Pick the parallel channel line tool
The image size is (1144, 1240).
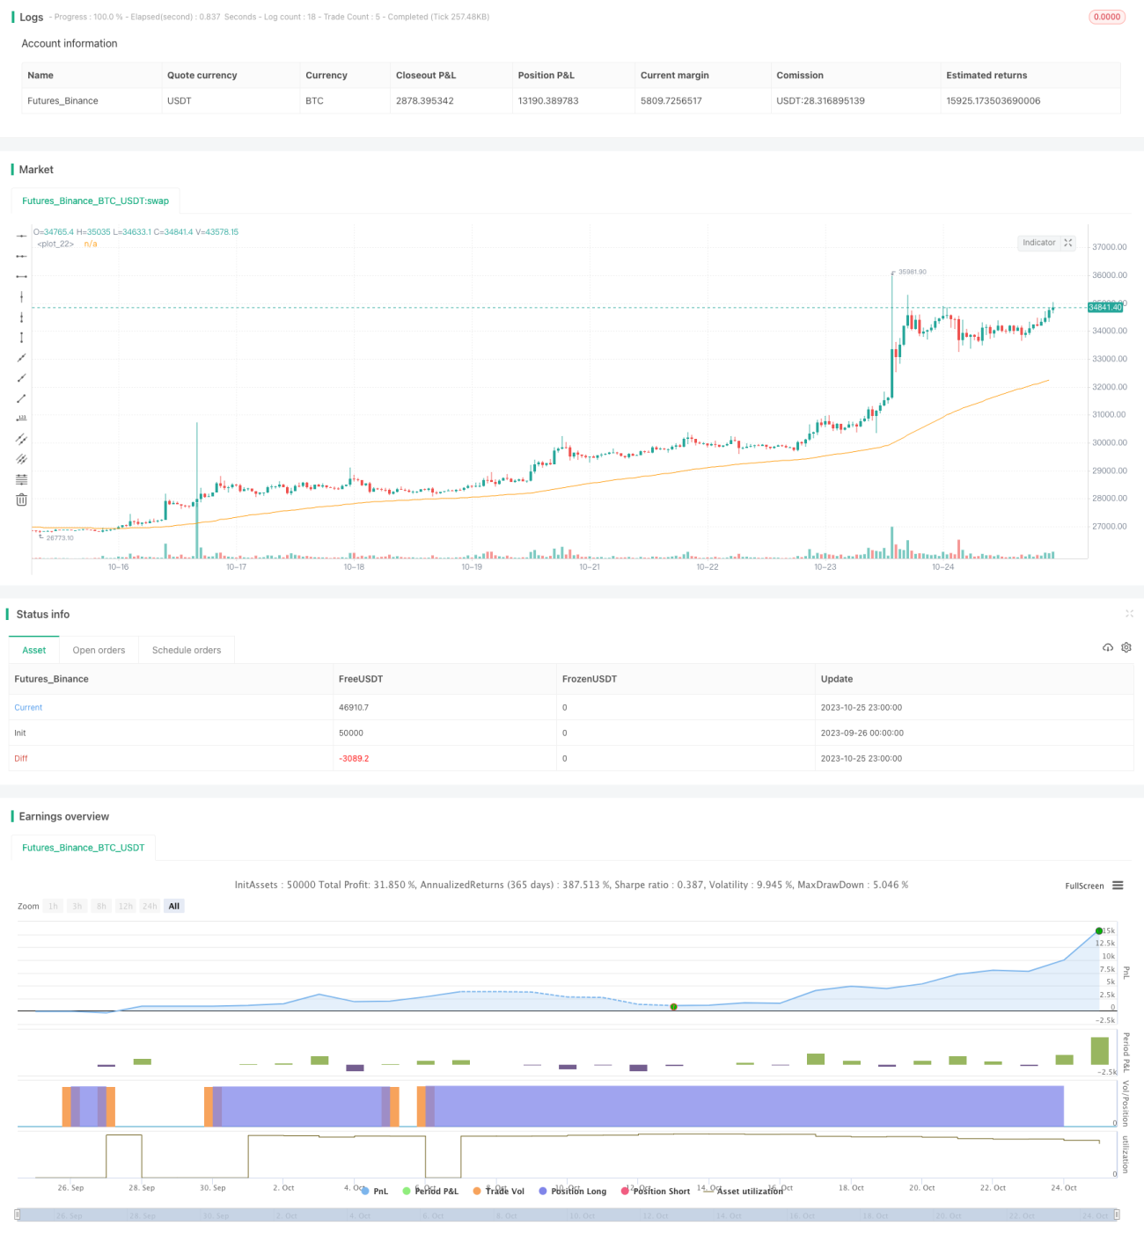(21, 439)
